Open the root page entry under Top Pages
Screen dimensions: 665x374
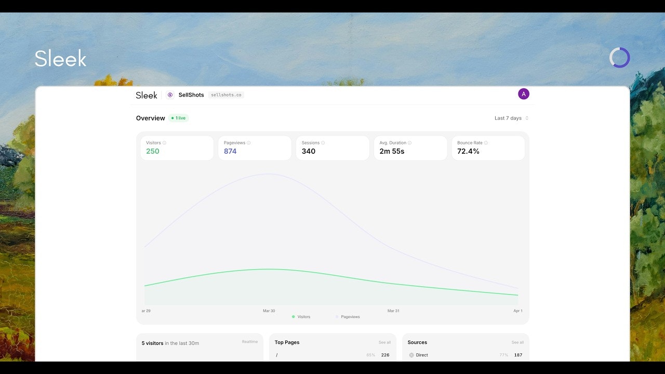[277, 355]
